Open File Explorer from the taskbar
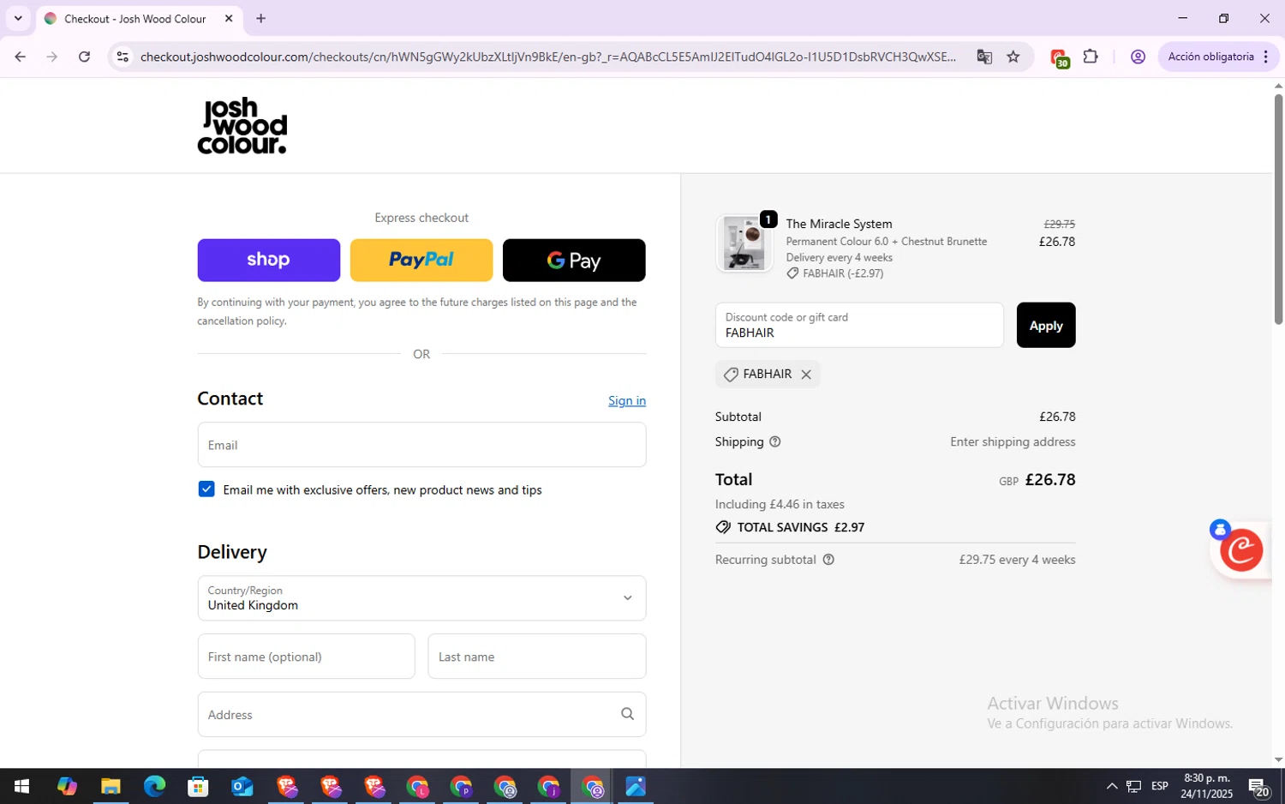 tap(111, 786)
